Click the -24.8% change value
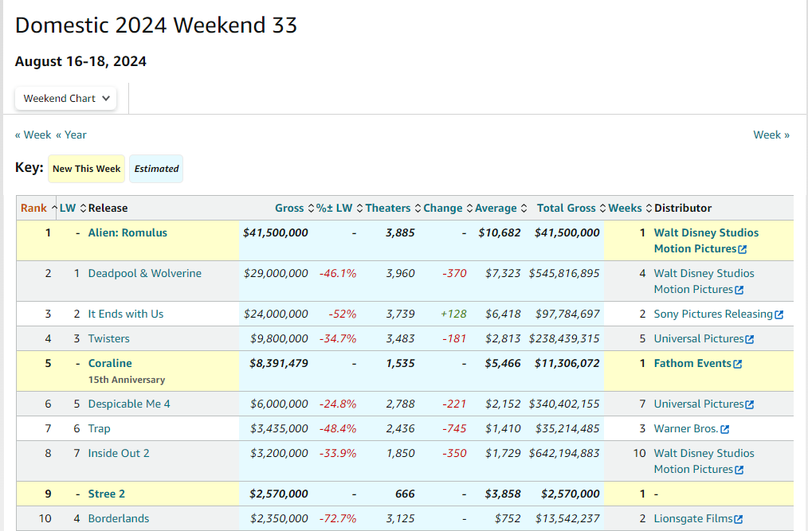Image resolution: width=808 pixels, height=531 pixels. point(338,404)
